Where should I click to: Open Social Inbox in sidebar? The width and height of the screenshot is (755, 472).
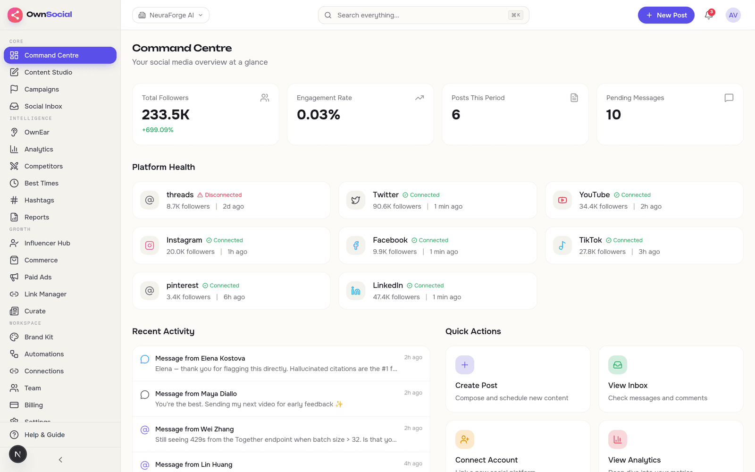click(60, 106)
